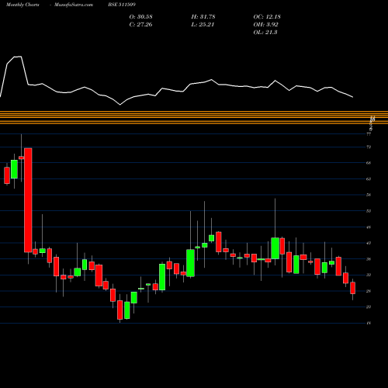
Task: Click the 77 price axis label
Action: pos(369,134)
